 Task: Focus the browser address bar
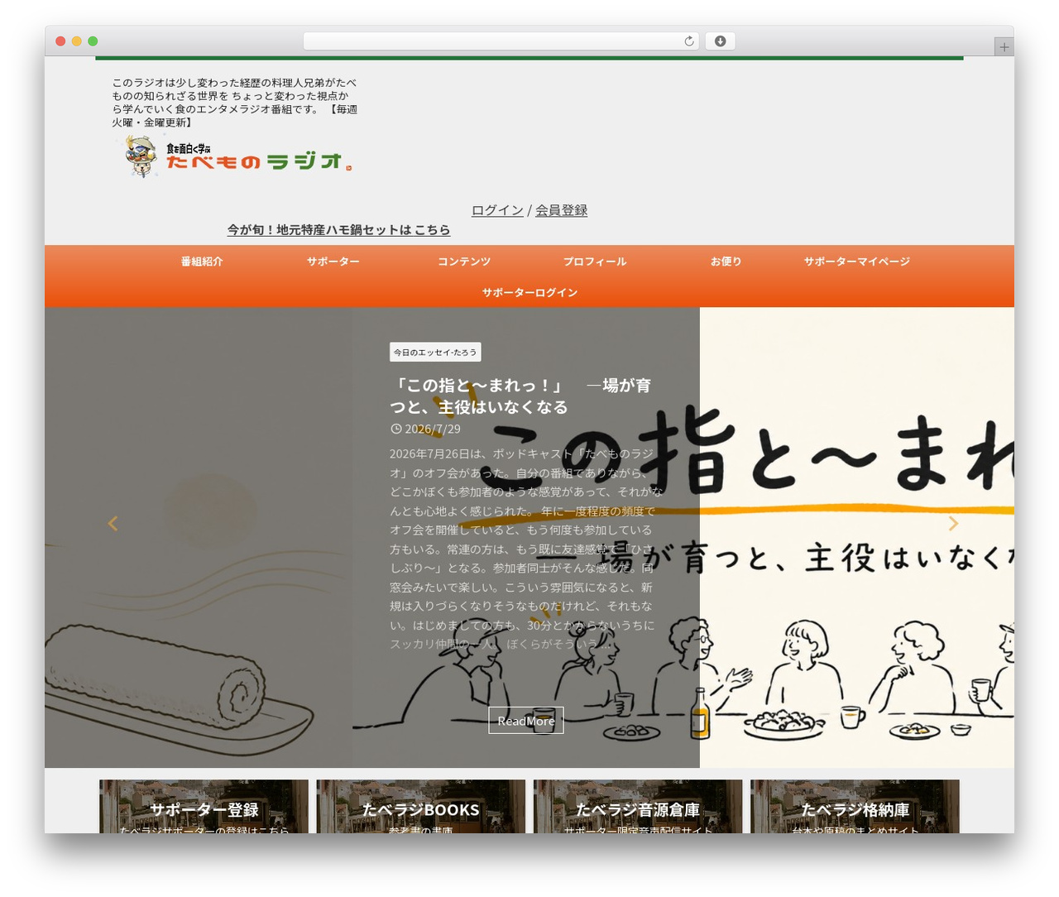501,41
